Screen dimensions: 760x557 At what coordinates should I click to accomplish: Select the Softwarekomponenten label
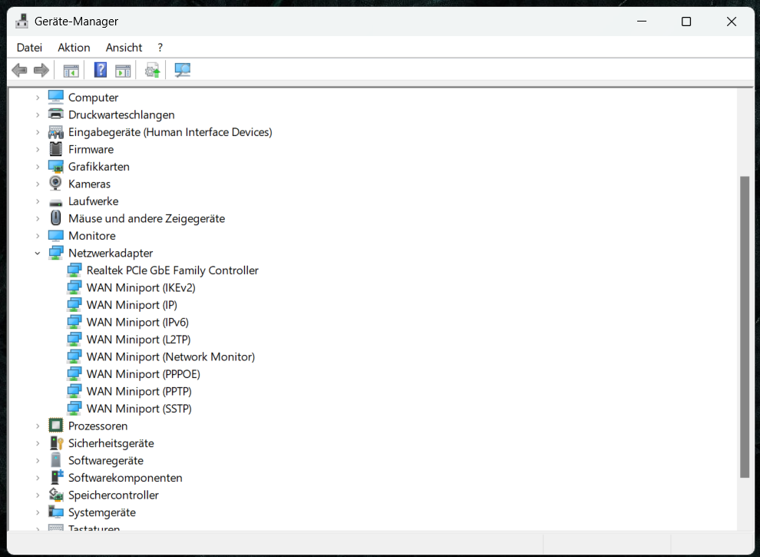pyautogui.click(x=125, y=478)
